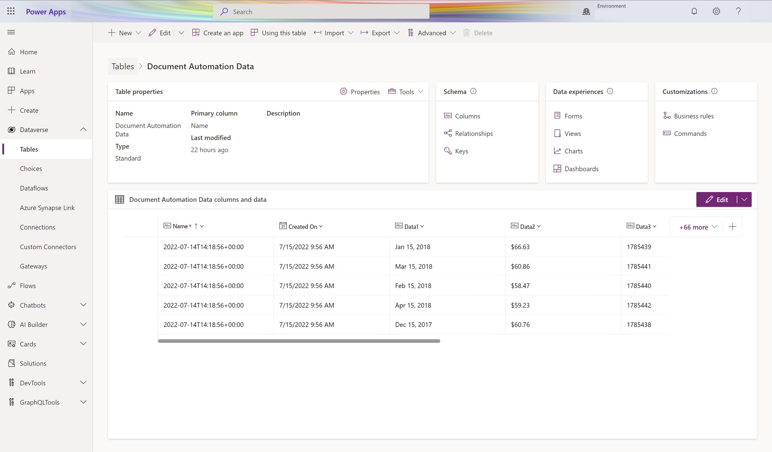Click the Delete toolbar button

pyautogui.click(x=478, y=33)
